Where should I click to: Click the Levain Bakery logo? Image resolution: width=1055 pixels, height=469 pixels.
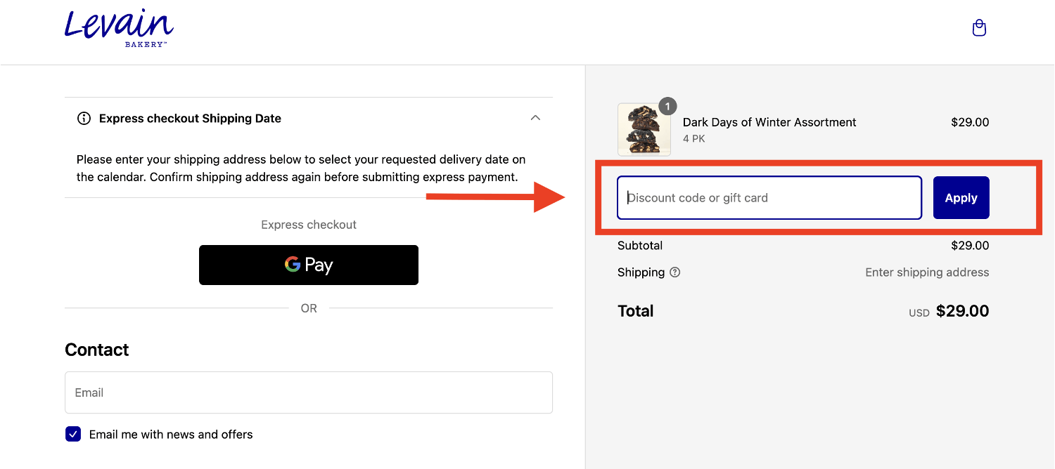click(119, 27)
